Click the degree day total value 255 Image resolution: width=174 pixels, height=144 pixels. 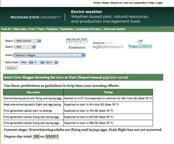(x=36, y=136)
